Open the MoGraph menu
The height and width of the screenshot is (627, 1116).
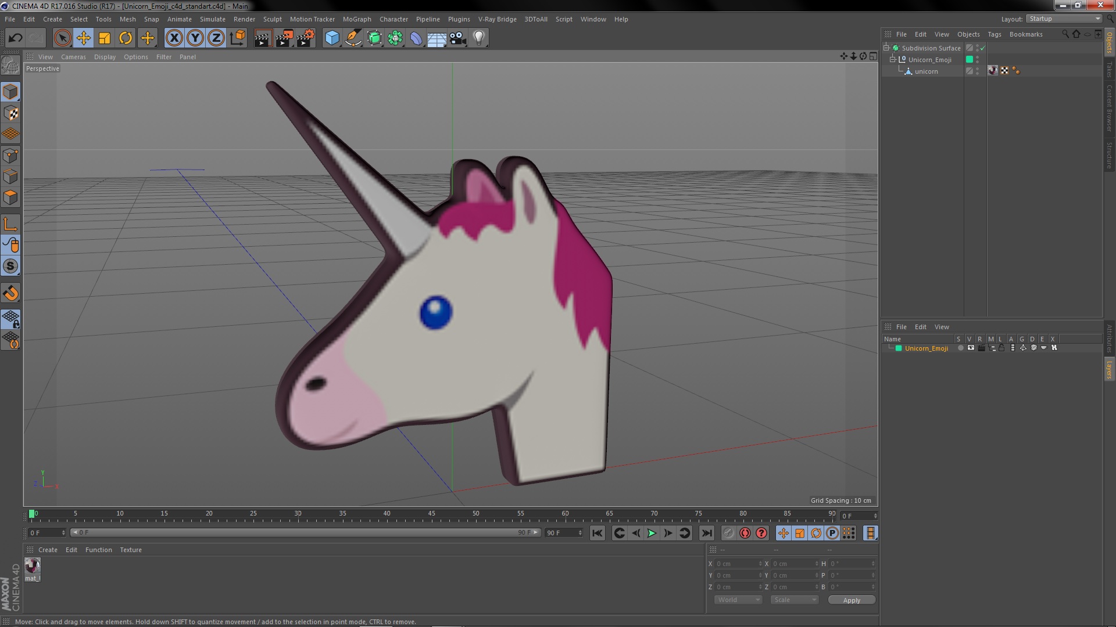coord(357,19)
